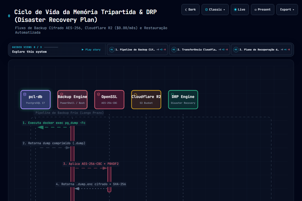This screenshot has height=201, width=302.
Task: Select the DRP Engine node
Action: pyautogui.click(x=183, y=99)
